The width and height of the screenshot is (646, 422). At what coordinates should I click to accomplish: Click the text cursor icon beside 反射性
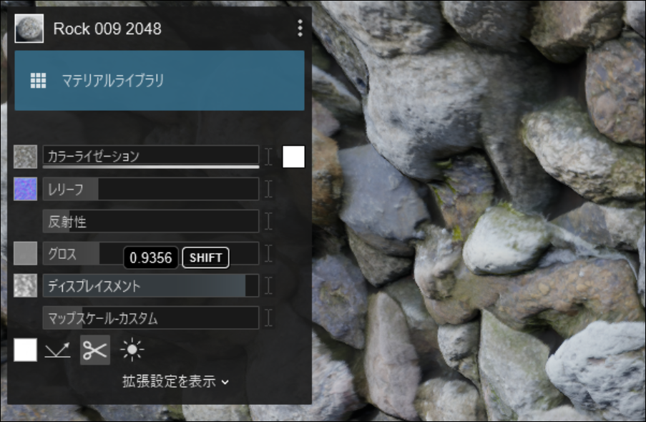pos(268,221)
